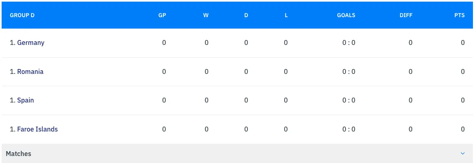Select Germany's points value
The height and width of the screenshot is (165, 475).
(x=463, y=42)
